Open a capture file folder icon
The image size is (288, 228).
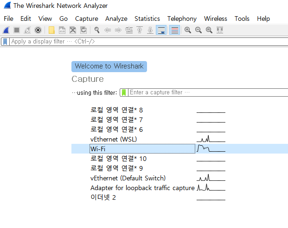click(51, 30)
